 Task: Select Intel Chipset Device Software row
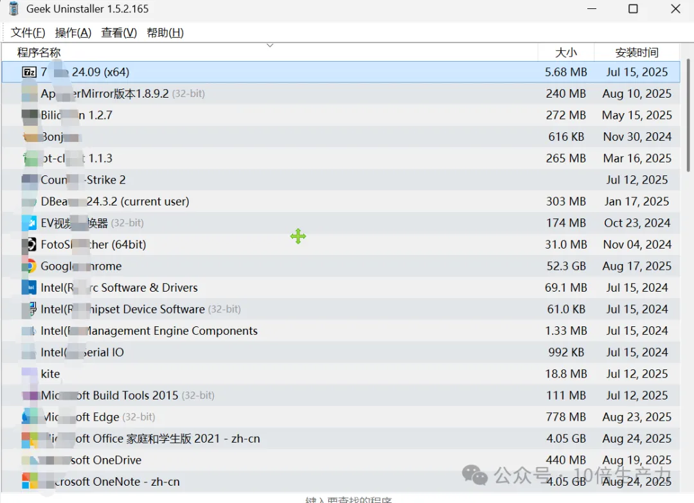point(341,309)
